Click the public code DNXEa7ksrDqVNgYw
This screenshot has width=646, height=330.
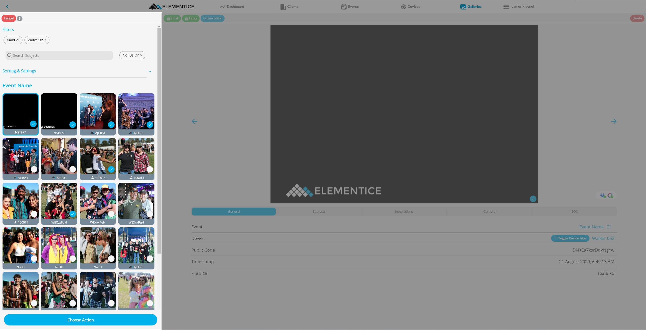click(x=593, y=250)
